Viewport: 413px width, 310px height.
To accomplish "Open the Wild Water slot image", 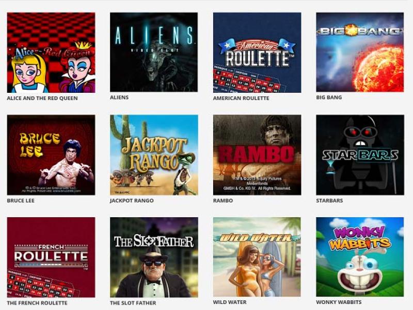I will pos(257,257).
